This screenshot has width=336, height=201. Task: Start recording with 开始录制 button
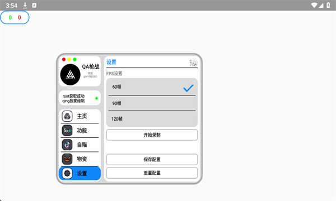(x=152, y=135)
